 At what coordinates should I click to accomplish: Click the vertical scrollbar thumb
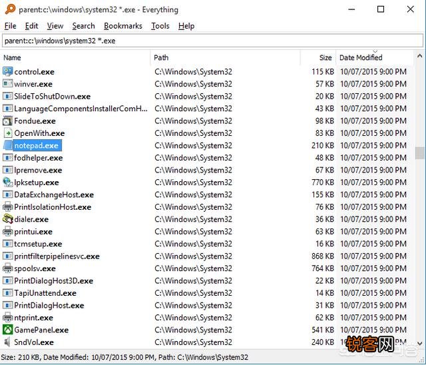click(x=420, y=153)
